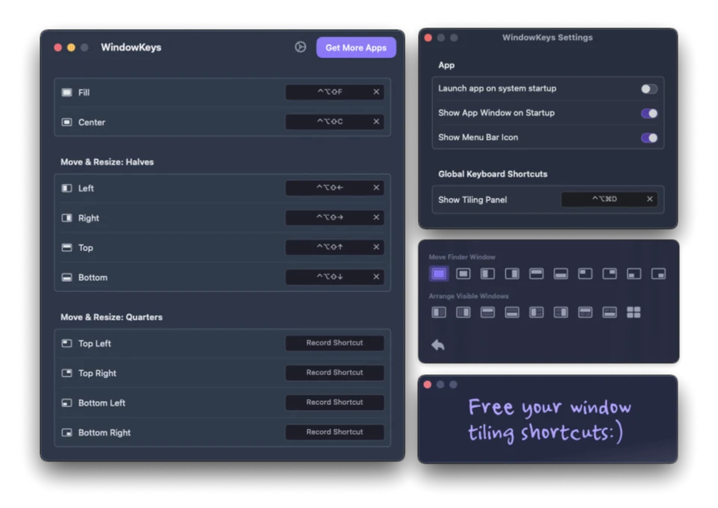Arrange visible windows stacked with top highlighted

click(x=487, y=312)
